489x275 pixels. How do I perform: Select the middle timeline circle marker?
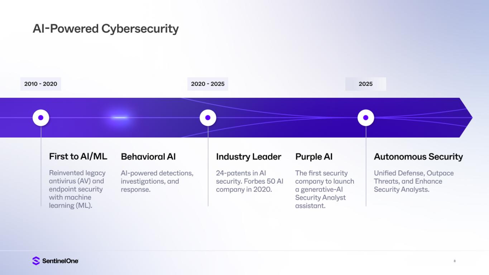(208, 117)
